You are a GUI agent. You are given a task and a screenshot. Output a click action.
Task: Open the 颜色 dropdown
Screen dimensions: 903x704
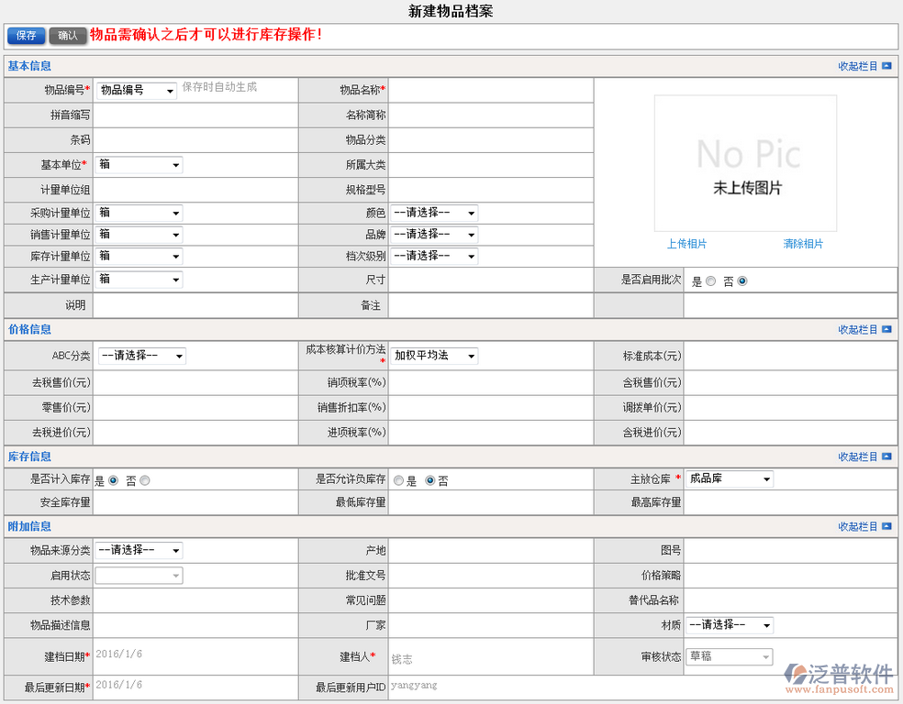(x=434, y=213)
